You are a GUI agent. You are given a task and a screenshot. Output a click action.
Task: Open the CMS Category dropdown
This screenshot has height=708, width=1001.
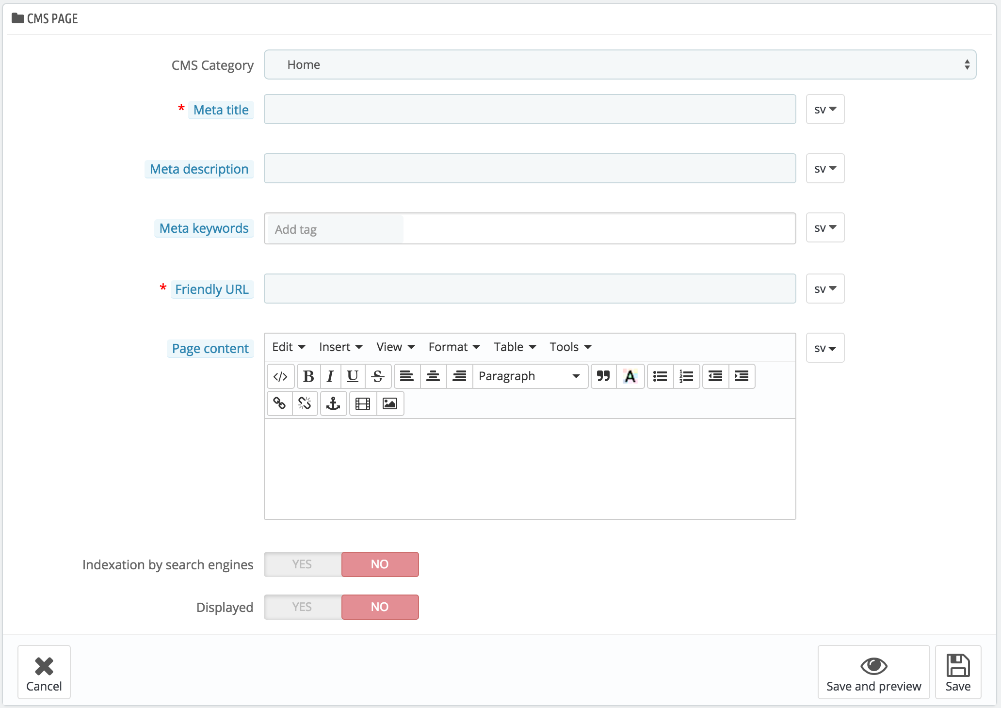620,64
